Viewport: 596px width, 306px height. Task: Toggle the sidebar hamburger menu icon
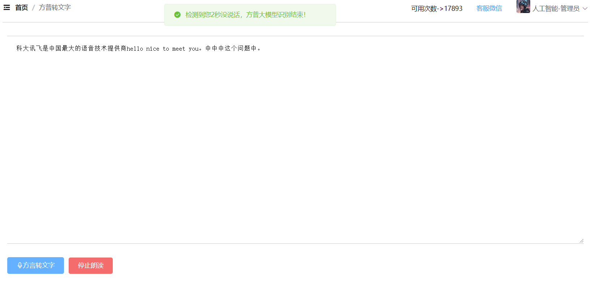coord(7,8)
